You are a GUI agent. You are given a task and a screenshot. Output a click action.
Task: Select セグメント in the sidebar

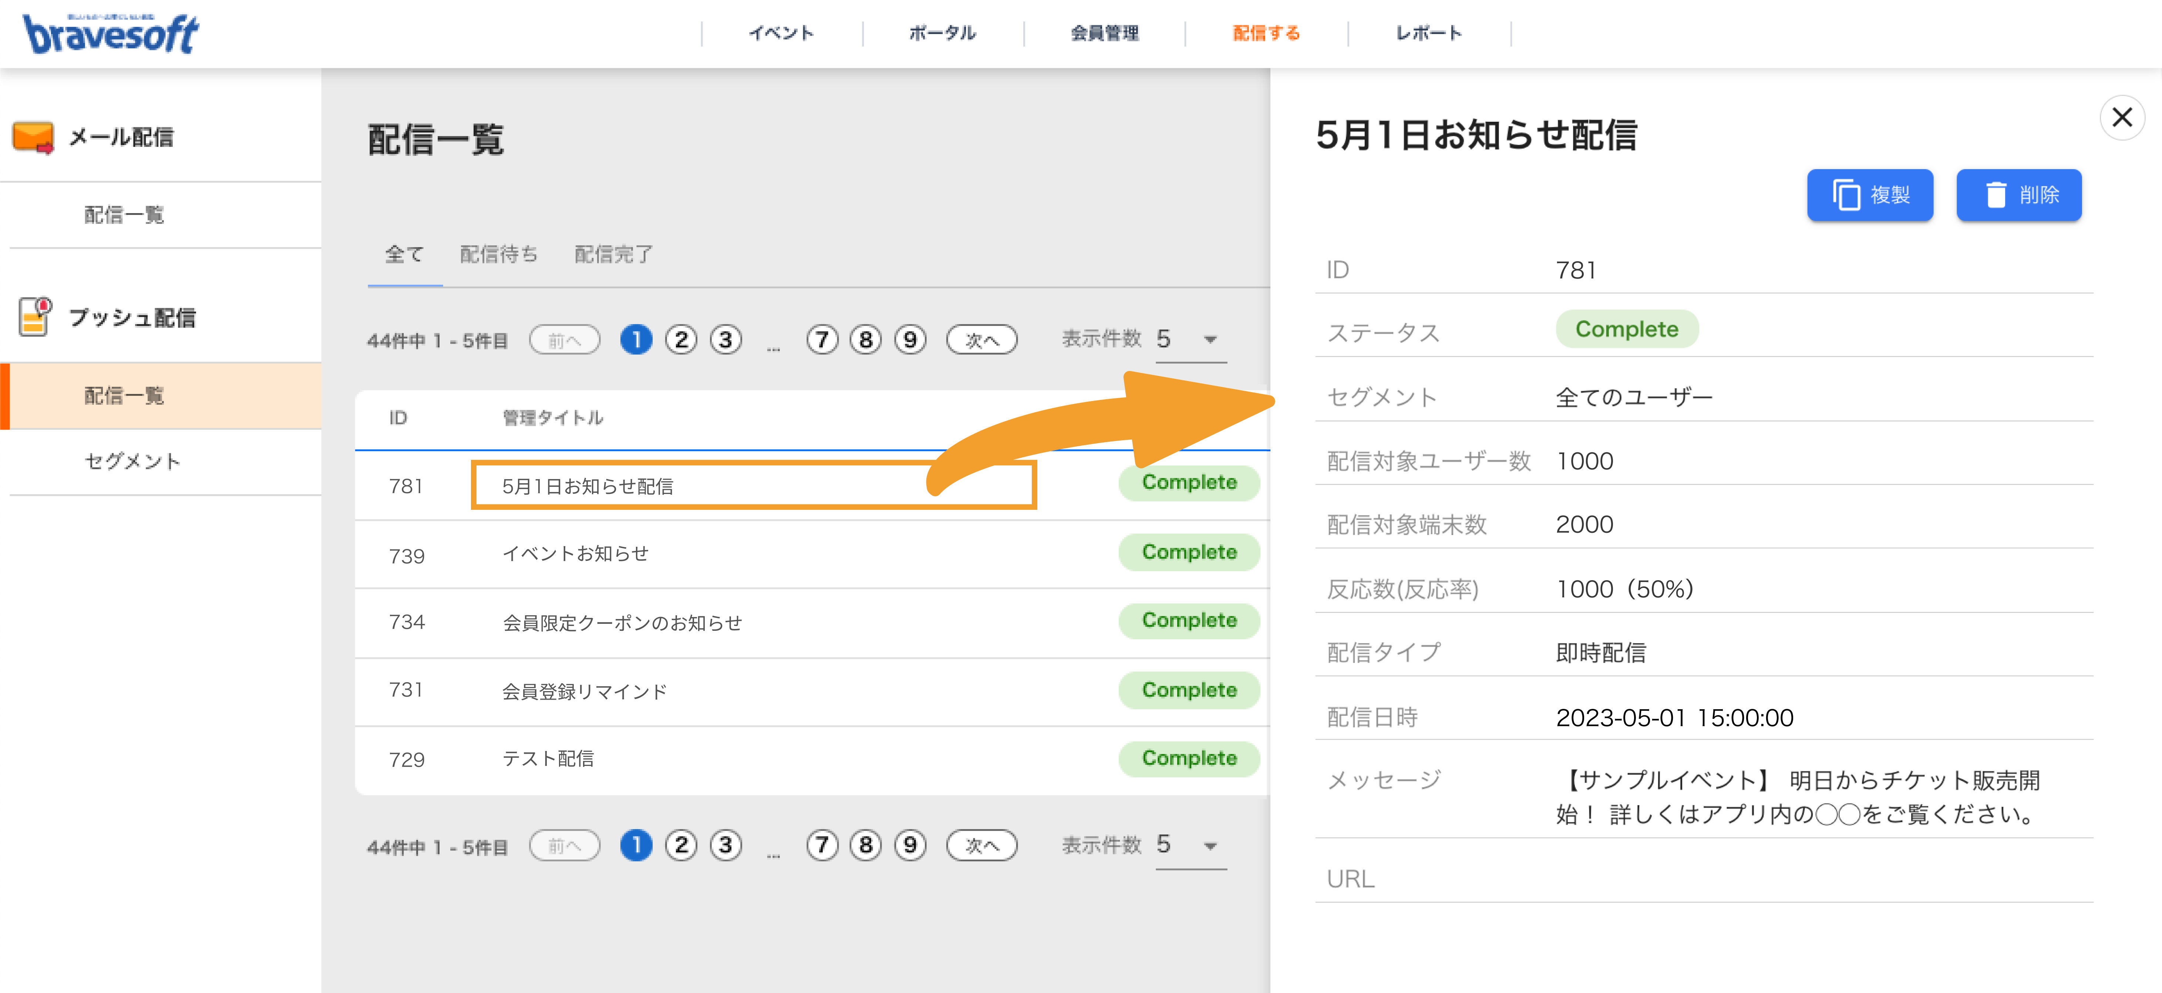click(x=132, y=462)
